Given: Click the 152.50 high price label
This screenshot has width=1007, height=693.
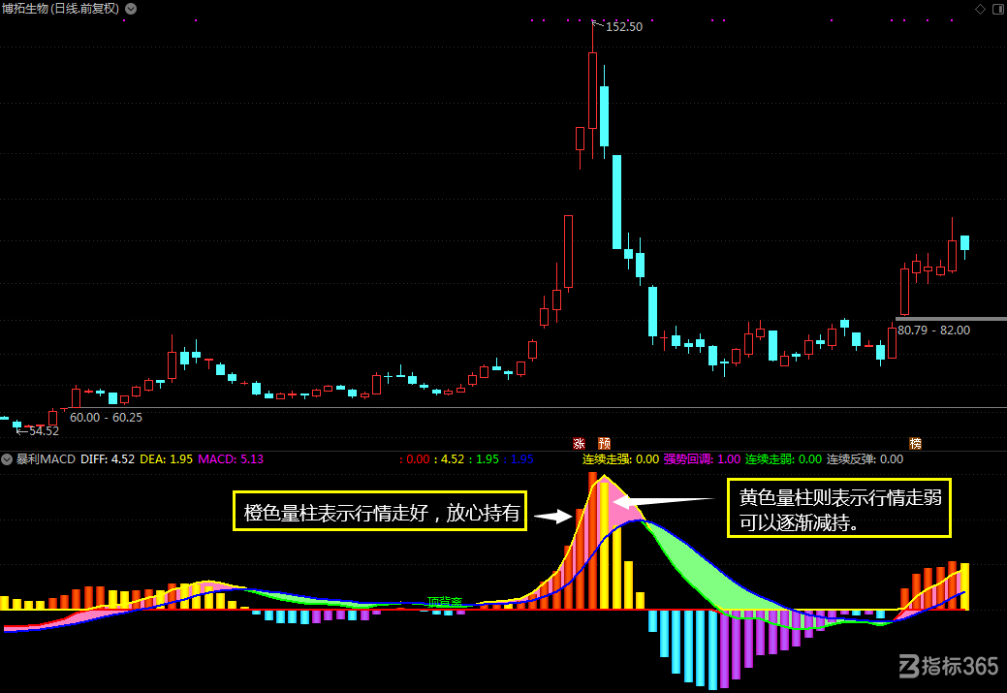Looking at the screenshot, I should pos(623,27).
